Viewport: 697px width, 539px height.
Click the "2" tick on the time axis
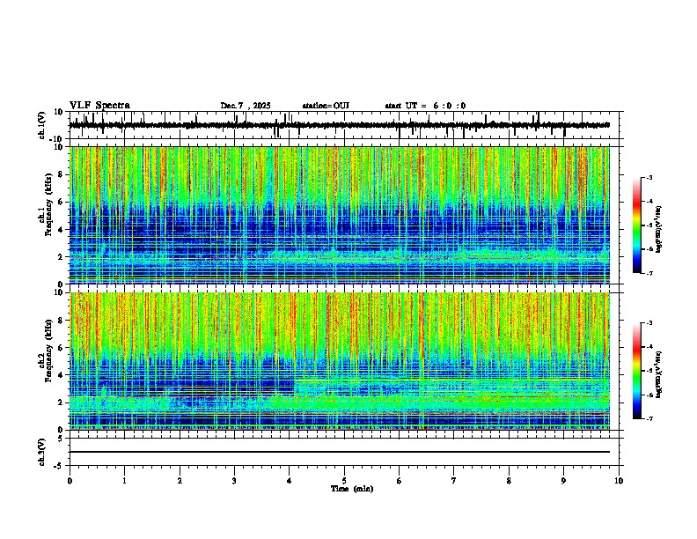point(180,481)
